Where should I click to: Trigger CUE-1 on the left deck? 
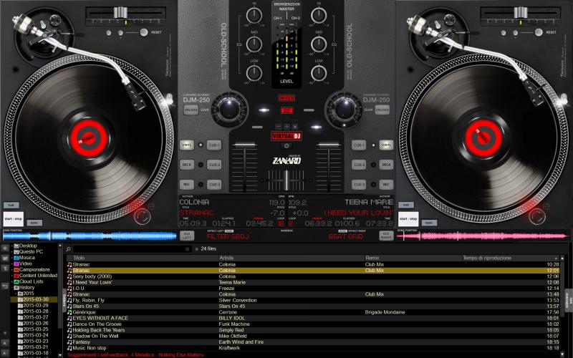coord(214,145)
